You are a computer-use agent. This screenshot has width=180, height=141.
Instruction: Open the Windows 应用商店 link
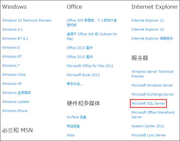coord(16,93)
